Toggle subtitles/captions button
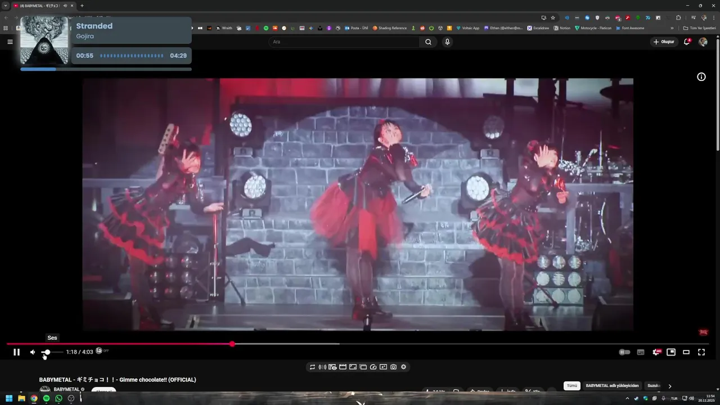 (x=640, y=352)
